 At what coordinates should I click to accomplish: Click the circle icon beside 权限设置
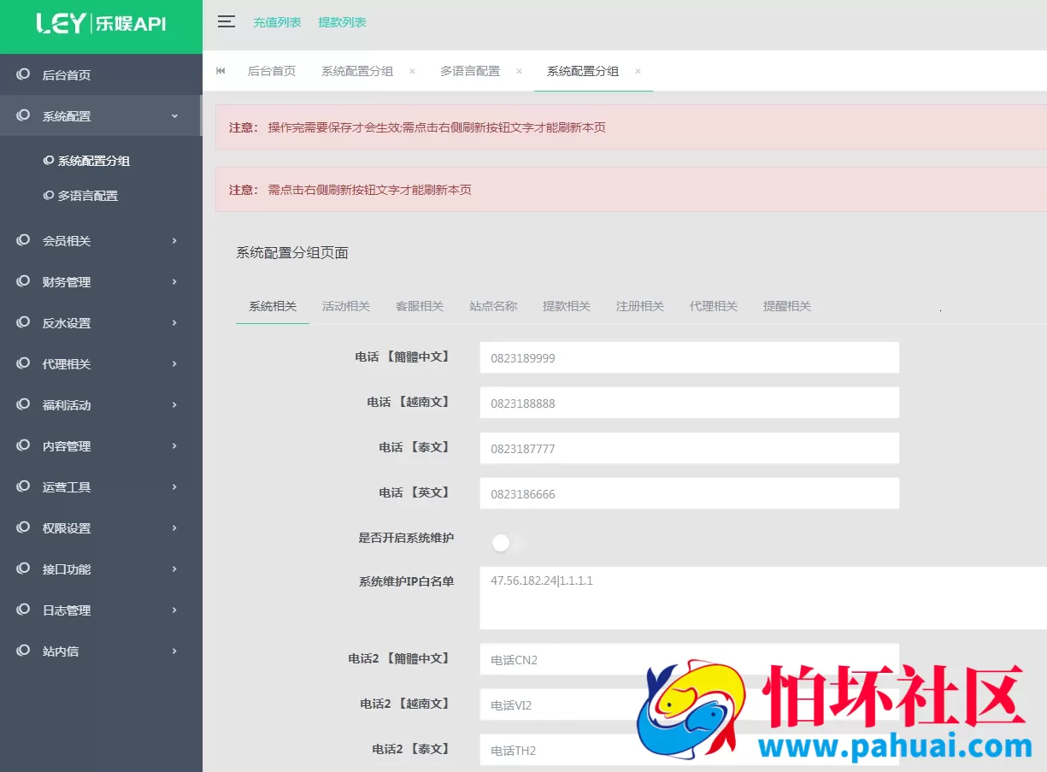[x=23, y=527]
